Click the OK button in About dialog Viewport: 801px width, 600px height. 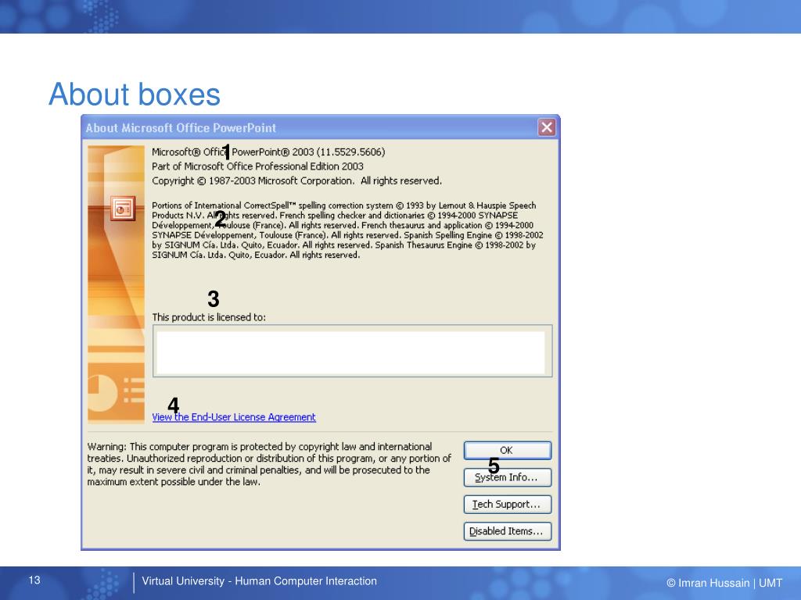507,451
